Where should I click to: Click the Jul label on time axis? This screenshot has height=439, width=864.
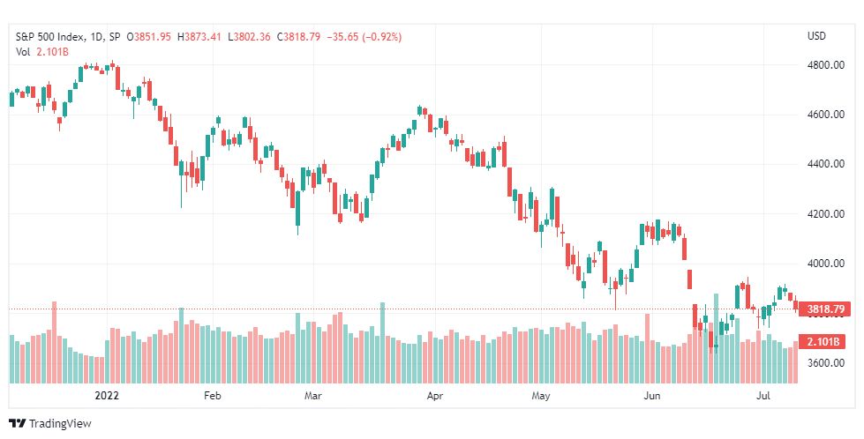click(763, 396)
